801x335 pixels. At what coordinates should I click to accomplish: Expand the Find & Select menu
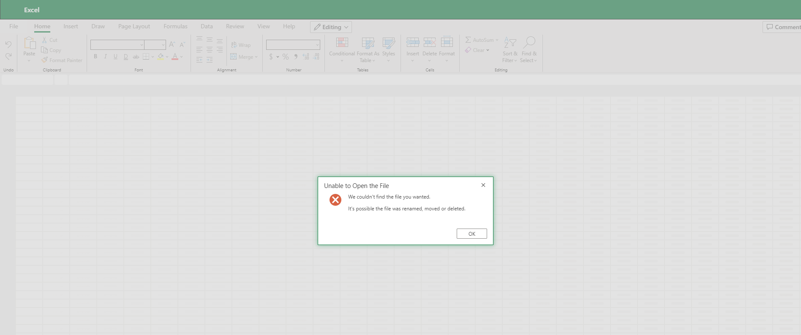[x=529, y=57]
